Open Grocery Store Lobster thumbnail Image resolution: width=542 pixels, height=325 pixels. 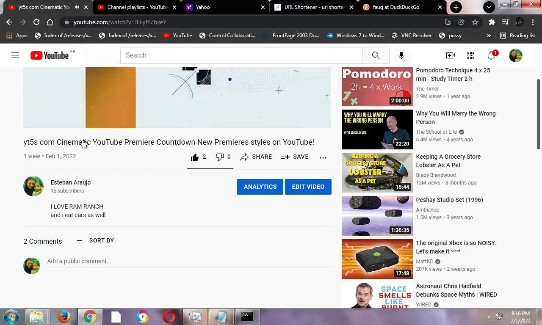click(377, 173)
